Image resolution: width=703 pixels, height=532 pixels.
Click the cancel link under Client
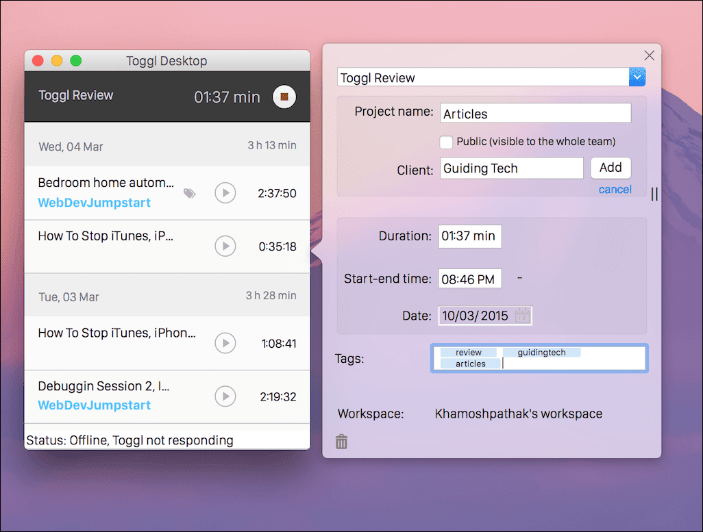[x=615, y=190]
